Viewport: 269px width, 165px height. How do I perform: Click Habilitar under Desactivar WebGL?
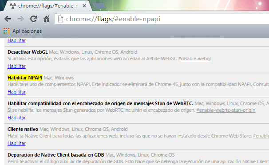[x=16, y=66]
